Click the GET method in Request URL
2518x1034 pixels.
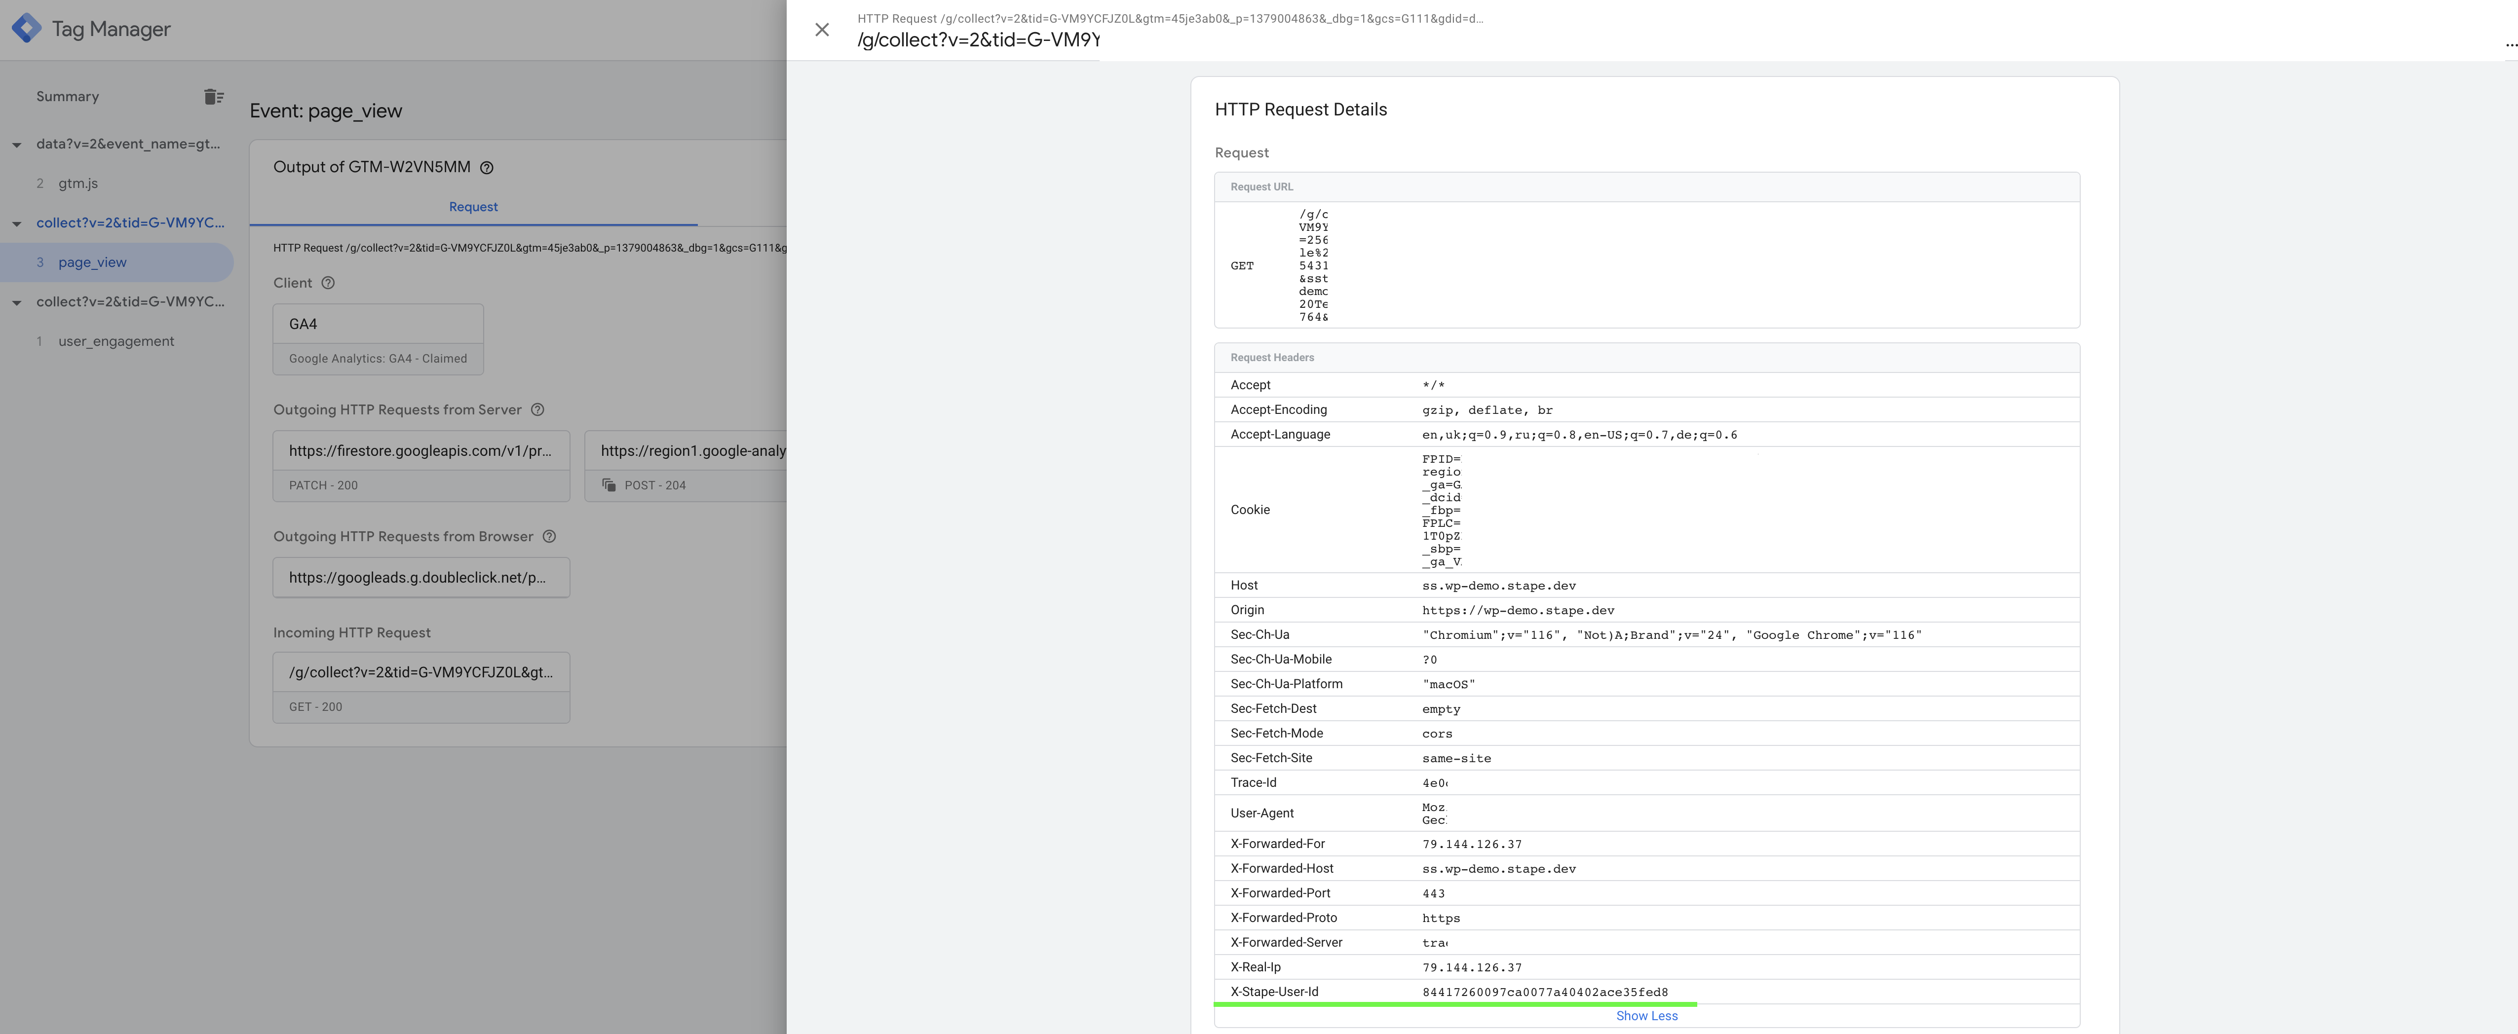tap(1241, 266)
